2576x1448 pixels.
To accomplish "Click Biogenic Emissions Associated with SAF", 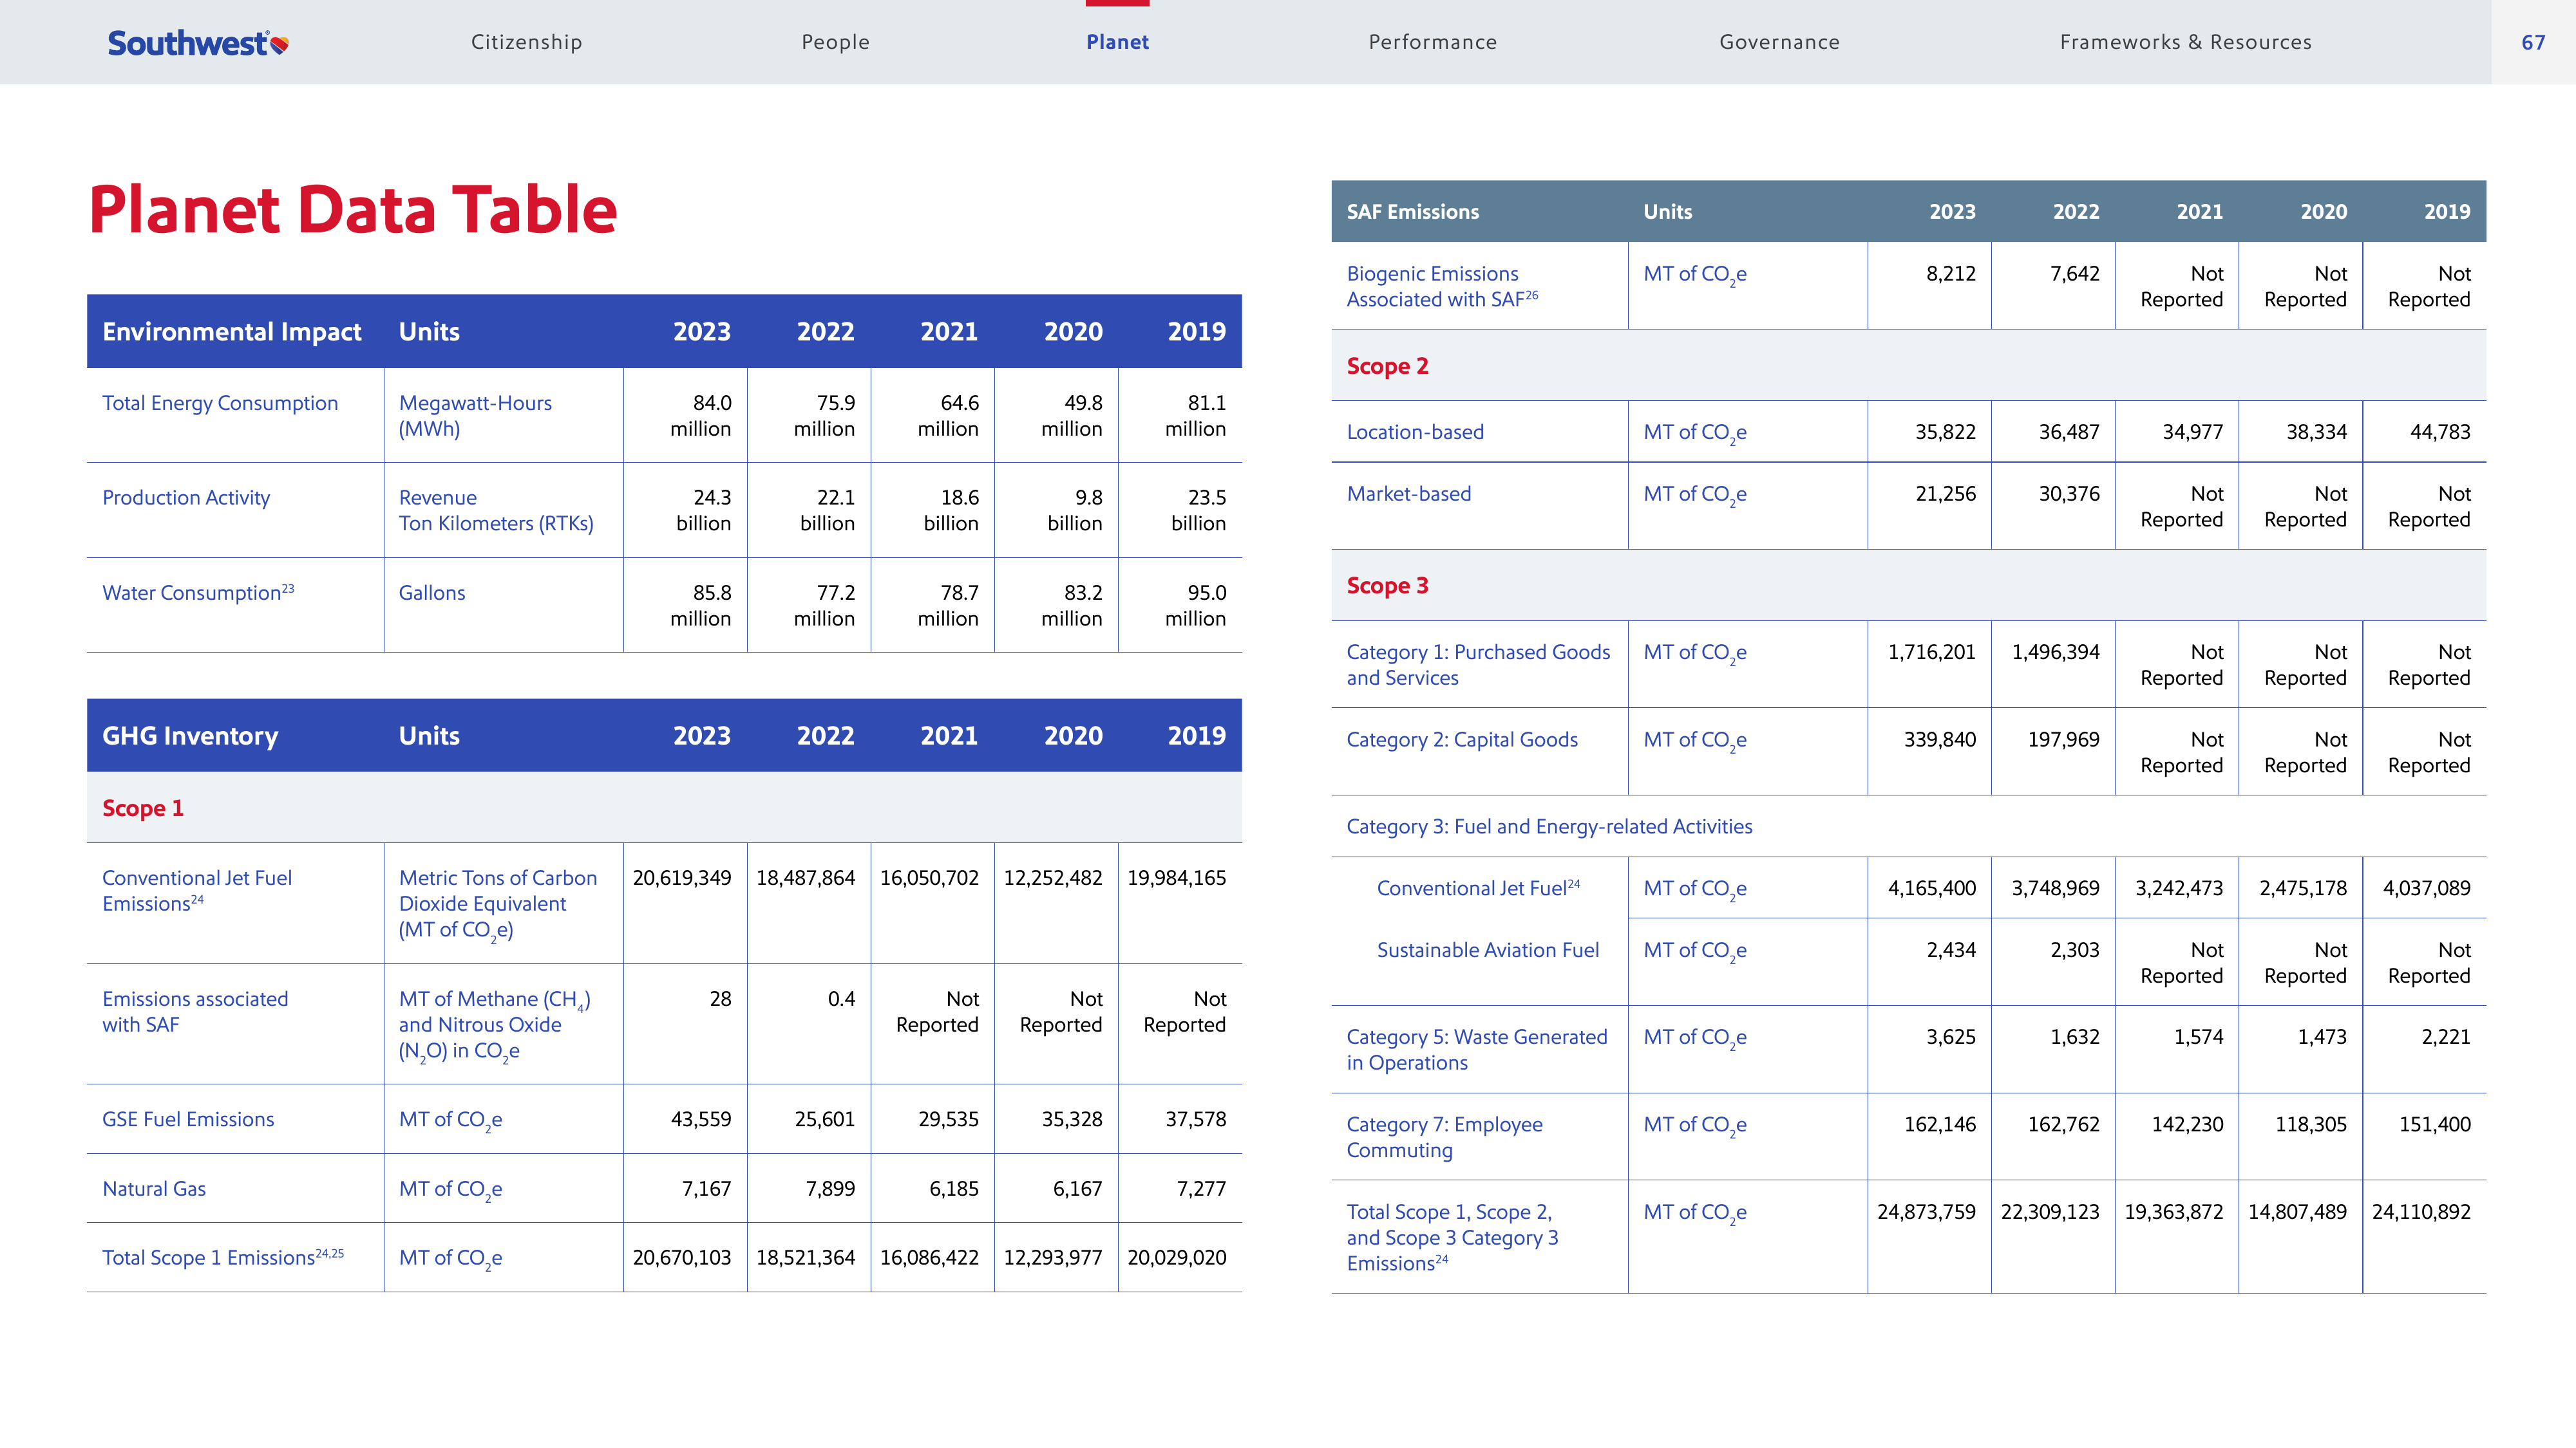I will [x=1442, y=286].
